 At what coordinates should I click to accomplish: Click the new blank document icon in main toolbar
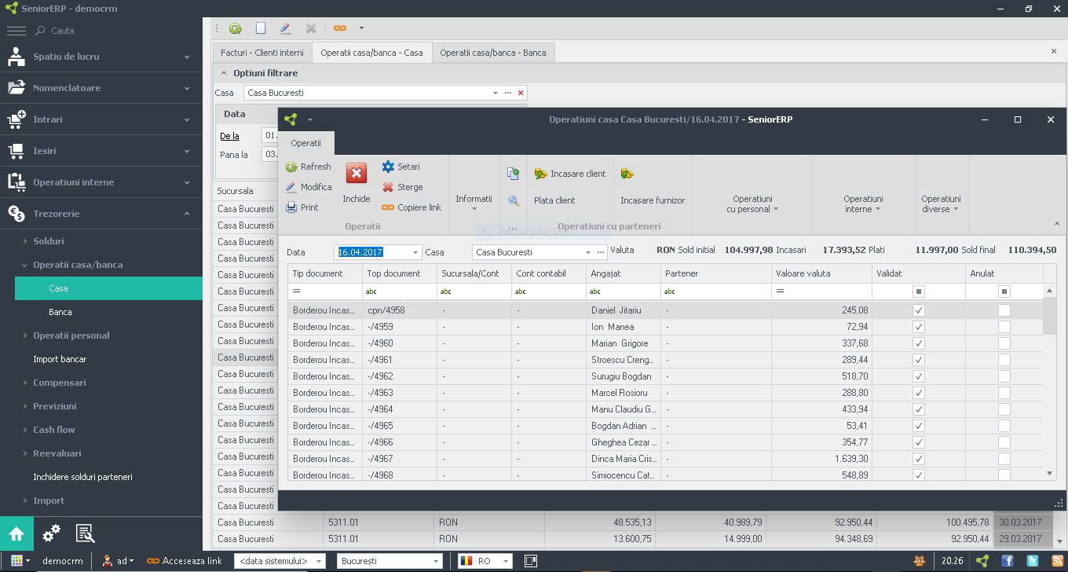pos(261,28)
